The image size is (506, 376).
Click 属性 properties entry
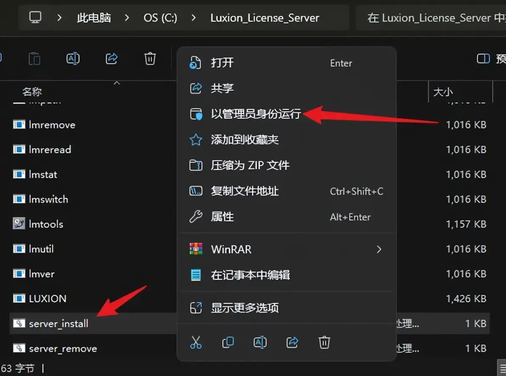pos(287,217)
